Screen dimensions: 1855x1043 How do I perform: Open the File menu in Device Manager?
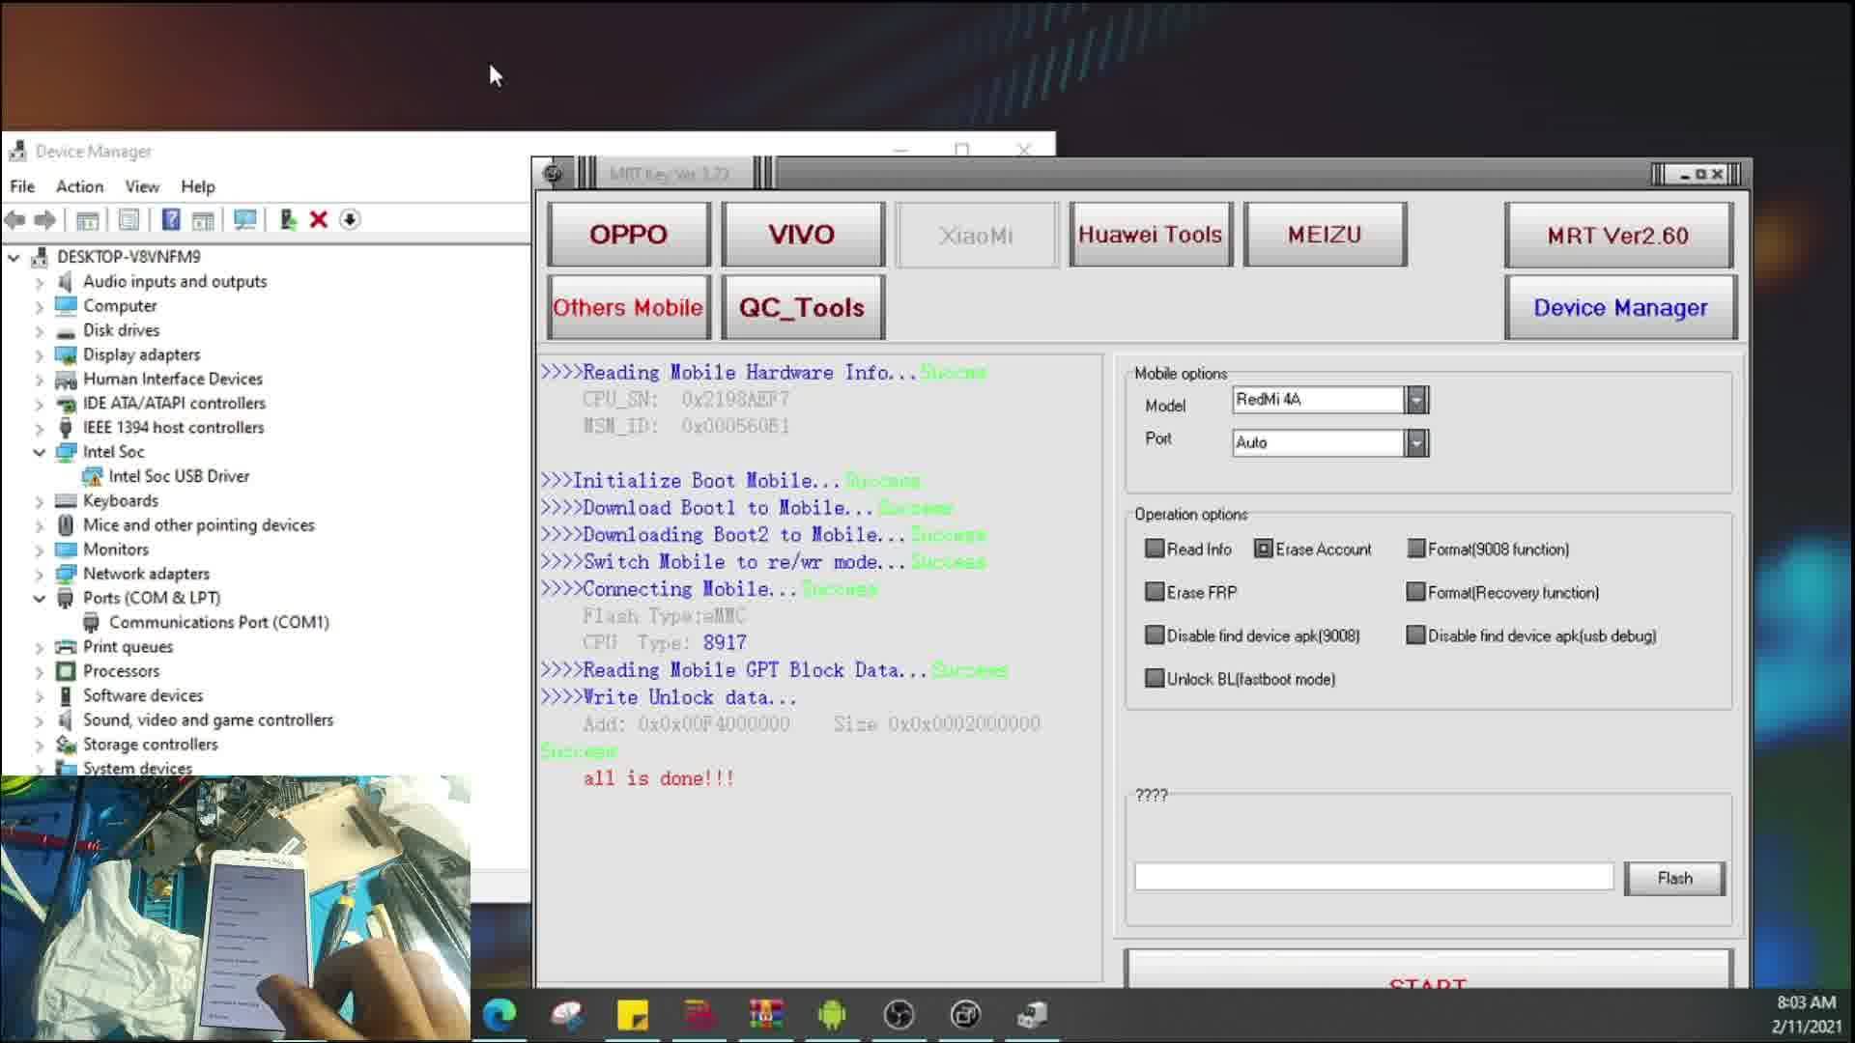point(22,186)
